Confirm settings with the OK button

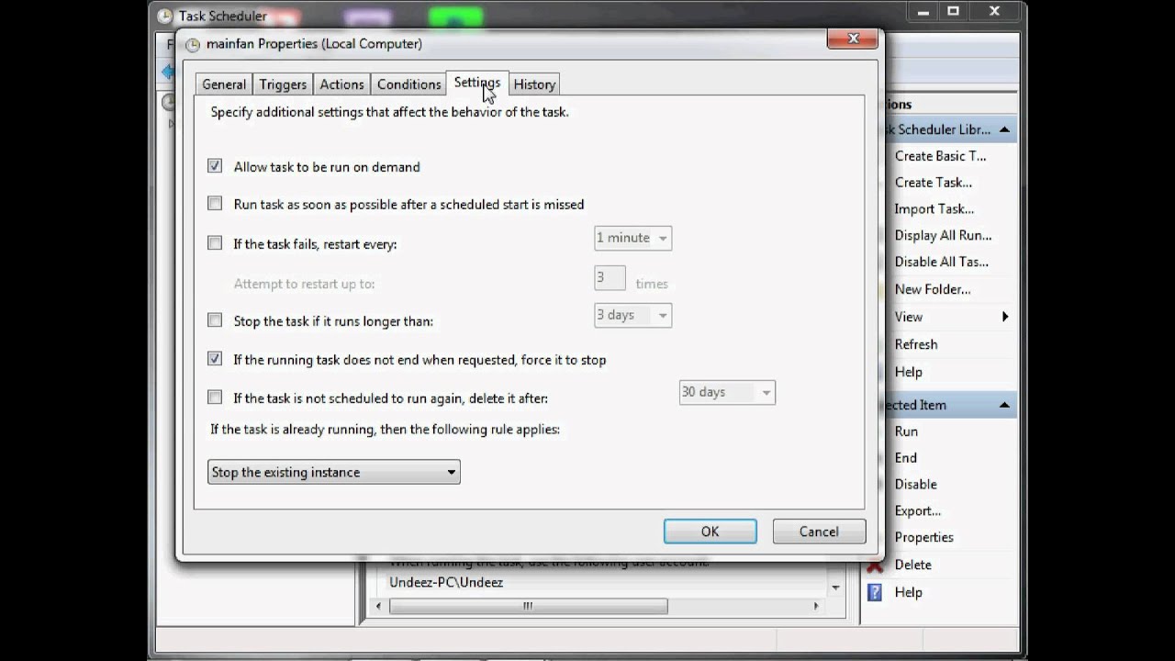click(x=710, y=531)
